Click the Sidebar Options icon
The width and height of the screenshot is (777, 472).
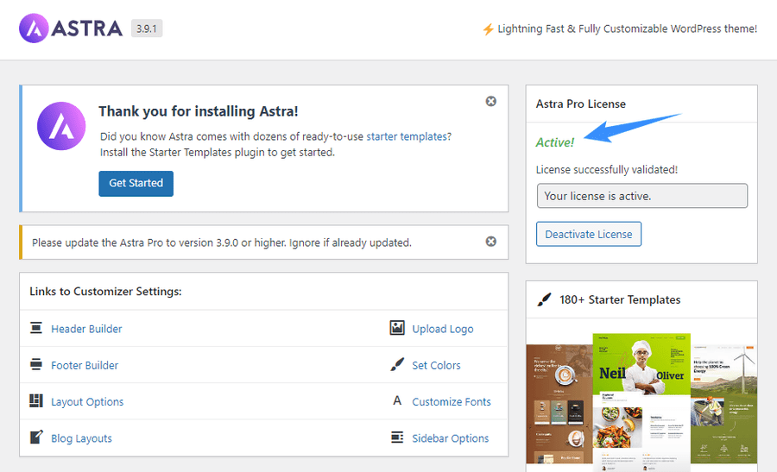pos(397,437)
